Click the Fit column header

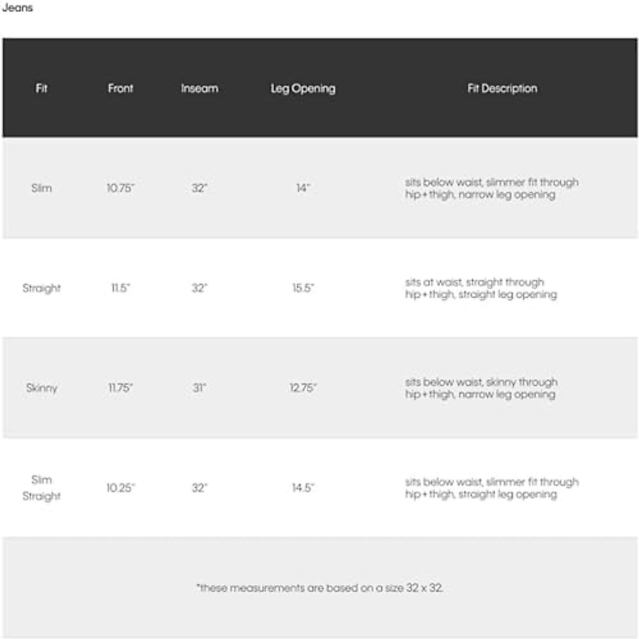click(x=42, y=88)
